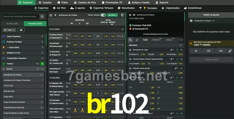Open the Cassino top menu item
The width and height of the screenshot is (234, 119).
[45, 2]
